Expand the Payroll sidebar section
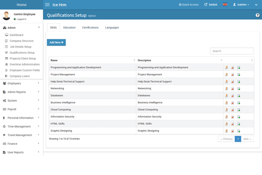The image size is (262, 175). click(x=21, y=109)
